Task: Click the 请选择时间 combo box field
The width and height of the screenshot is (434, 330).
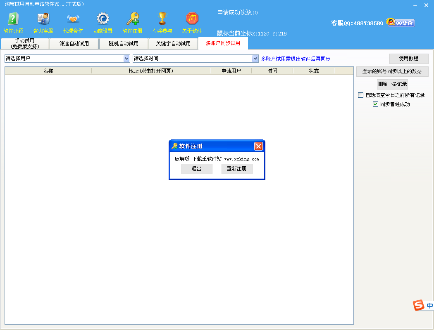Action: [196, 59]
